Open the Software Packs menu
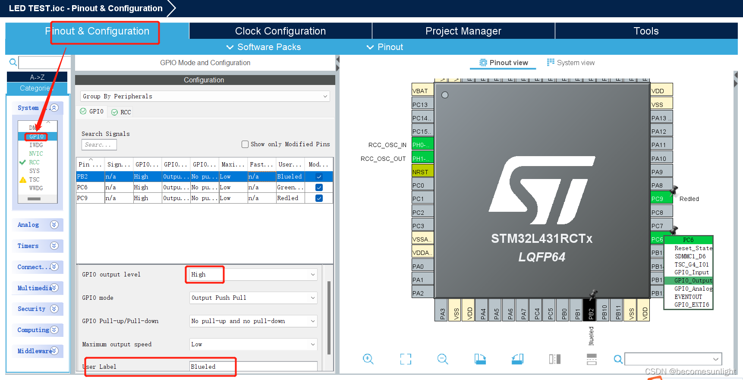The height and width of the screenshot is (380, 743). coord(264,47)
